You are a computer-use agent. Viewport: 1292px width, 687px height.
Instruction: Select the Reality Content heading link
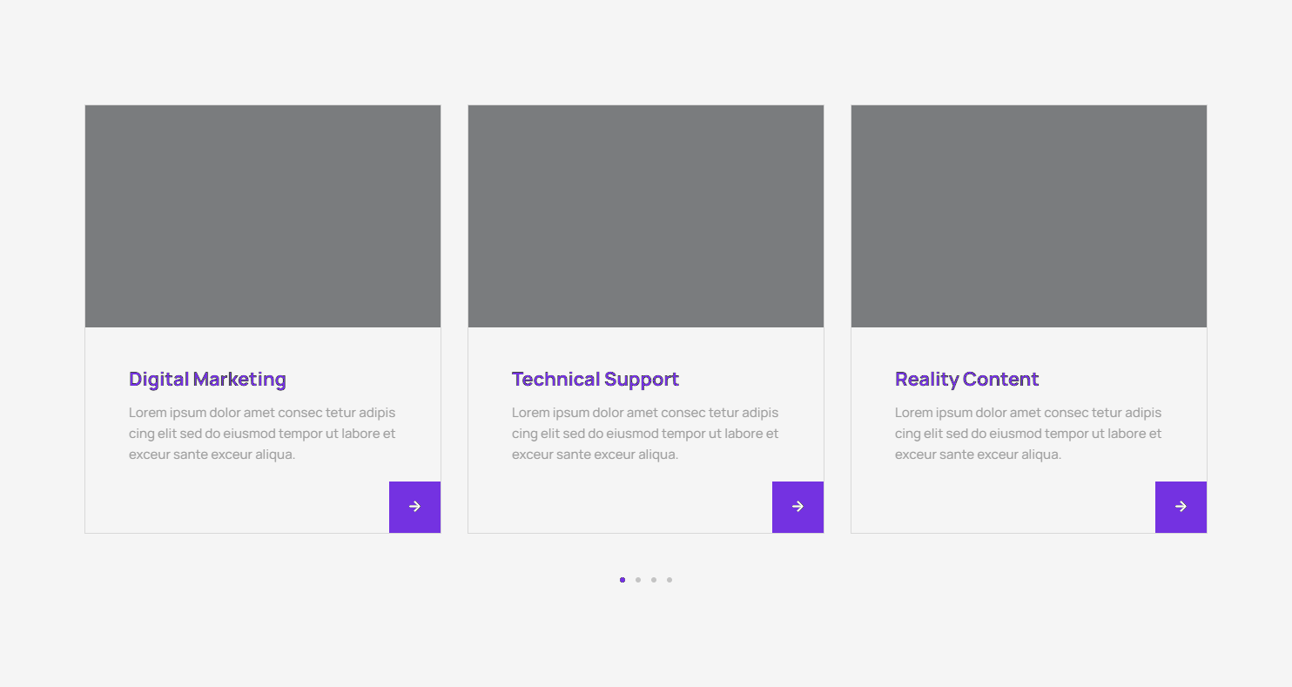(x=966, y=380)
